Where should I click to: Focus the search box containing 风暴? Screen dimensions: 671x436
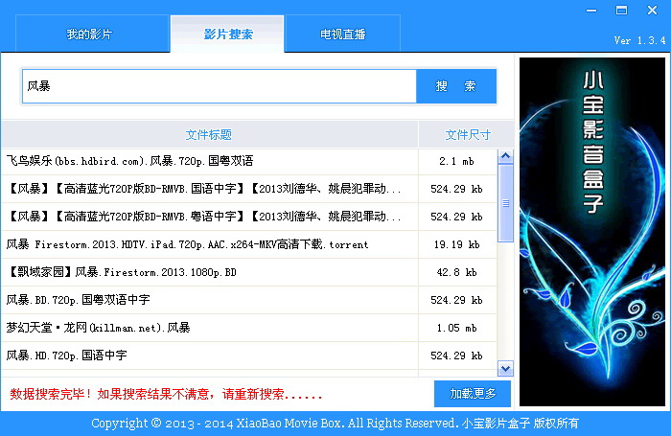pos(220,86)
